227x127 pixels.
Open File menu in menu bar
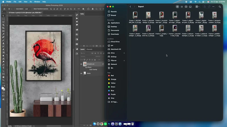15,2
